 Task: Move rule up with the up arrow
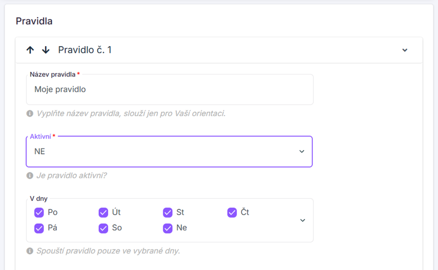(x=30, y=50)
